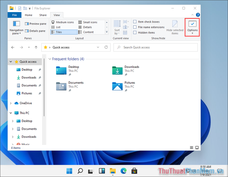The height and width of the screenshot is (177, 228).
Task: Expand the OneDrive tree node
Action: 11,103
